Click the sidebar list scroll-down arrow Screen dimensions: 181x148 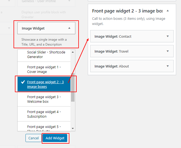point(73,128)
